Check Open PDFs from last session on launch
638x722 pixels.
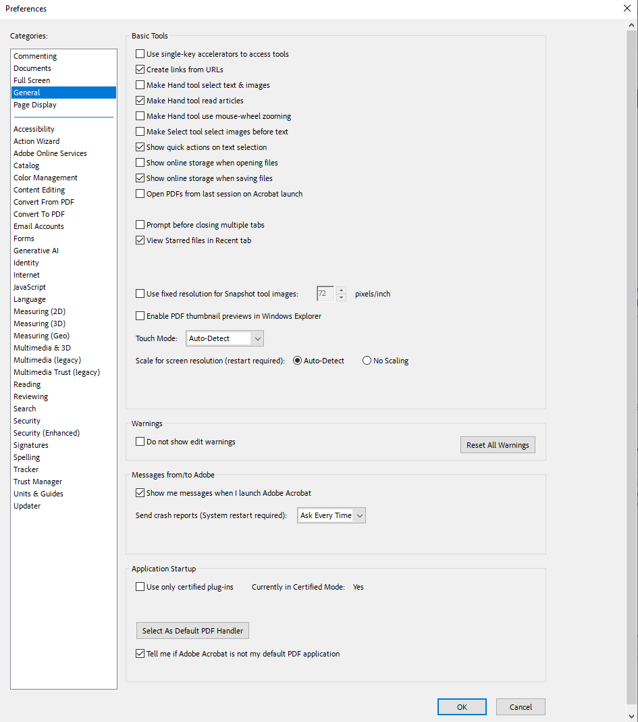140,193
